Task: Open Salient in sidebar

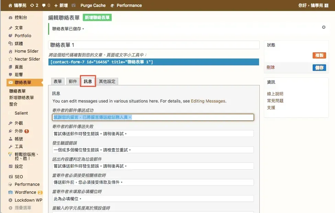Action: (21, 113)
